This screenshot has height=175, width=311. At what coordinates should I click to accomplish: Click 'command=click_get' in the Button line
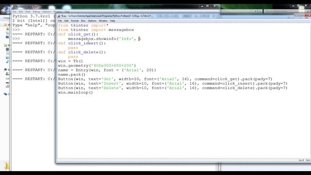click(x=216, y=79)
